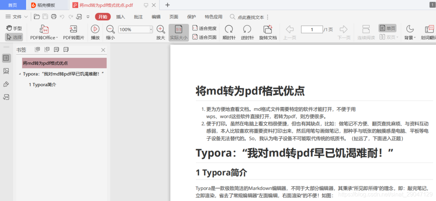Image resolution: width=436 pixels, height=201 pixels.
Task: Select bookmark 将md转为pdf格式优点
Action: [64, 63]
